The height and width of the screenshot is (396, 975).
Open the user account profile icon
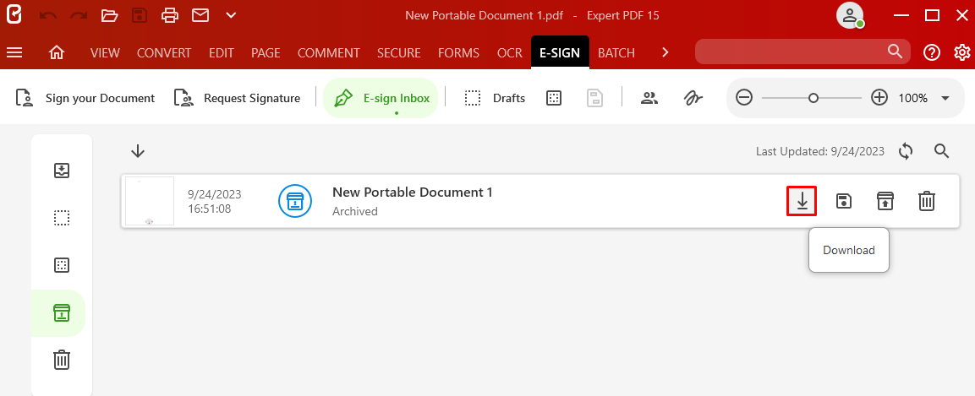click(849, 15)
